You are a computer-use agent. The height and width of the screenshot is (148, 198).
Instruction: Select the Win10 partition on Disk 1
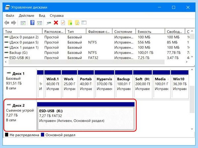tap(180, 84)
